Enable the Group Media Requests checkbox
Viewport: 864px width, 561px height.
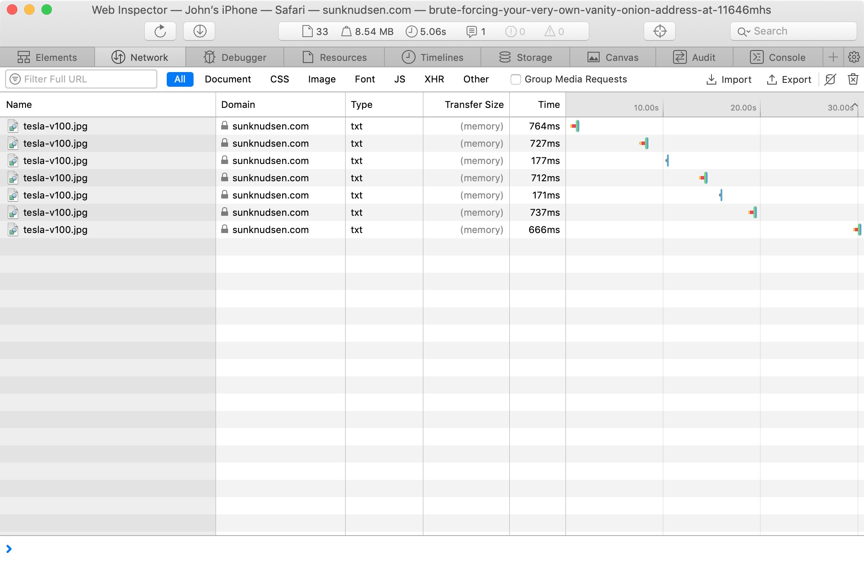point(515,79)
